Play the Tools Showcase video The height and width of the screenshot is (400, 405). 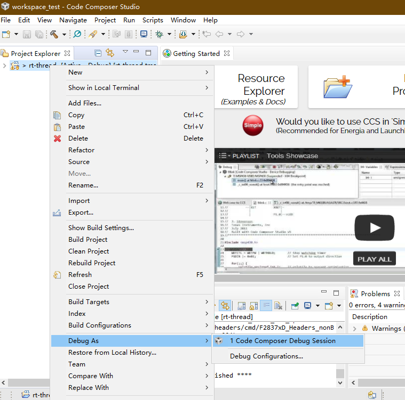[375, 228]
